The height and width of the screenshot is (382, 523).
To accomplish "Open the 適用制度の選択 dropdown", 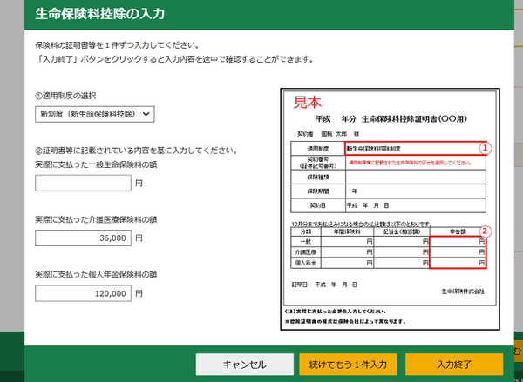I will pos(95,114).
